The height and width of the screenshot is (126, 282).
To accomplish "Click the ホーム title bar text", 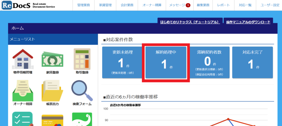I will coord(18,28).
